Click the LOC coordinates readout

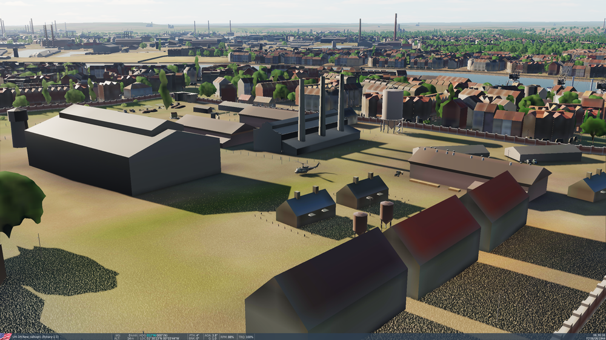point(159,338)
